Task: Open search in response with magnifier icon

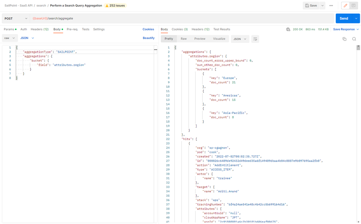Action: click(354, 39)
